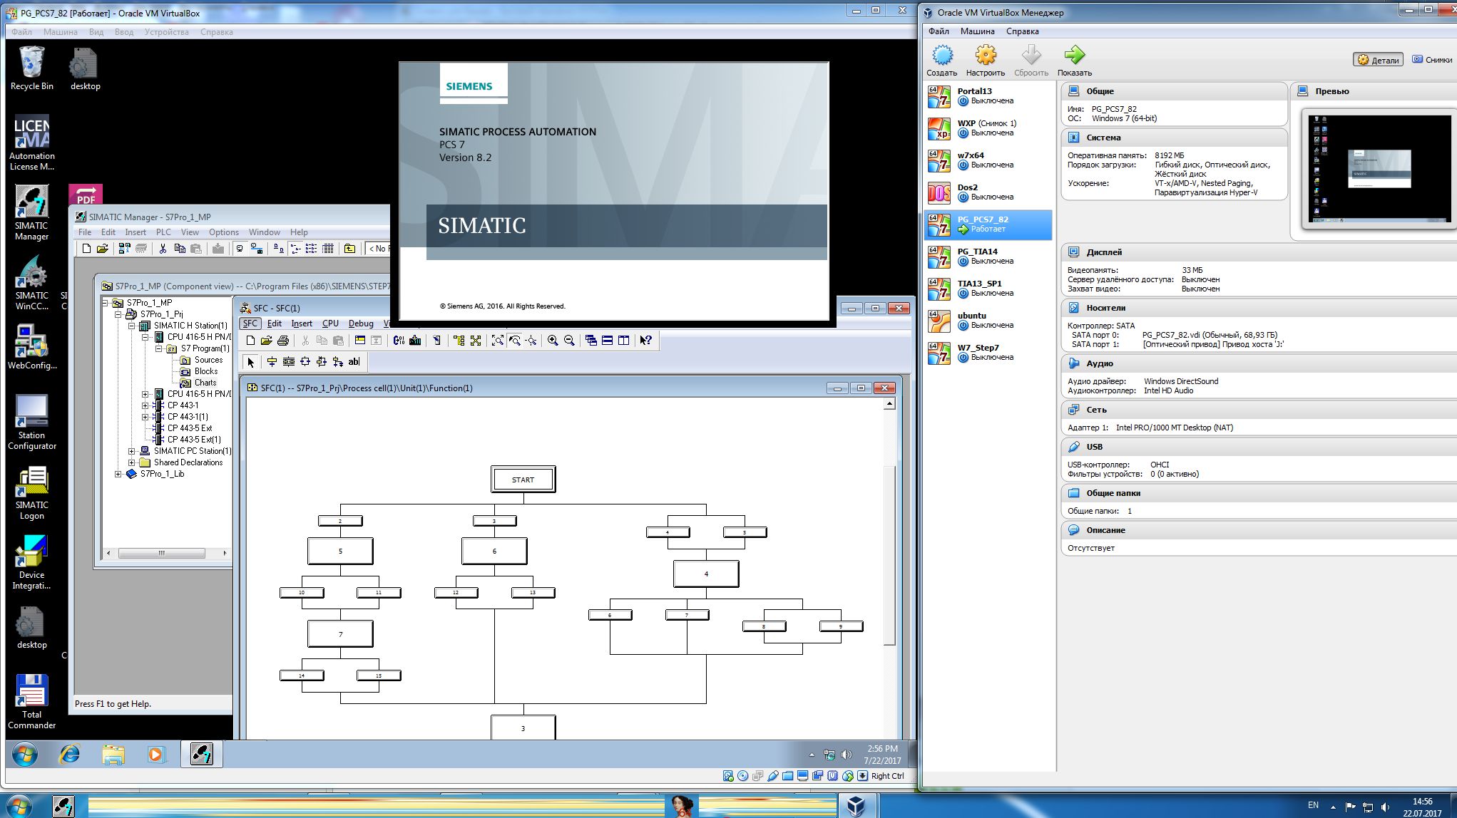The width and height of the screenshot is (1457, 818).
Task: Click the optical disk status icon
Action: pos(742,776)
